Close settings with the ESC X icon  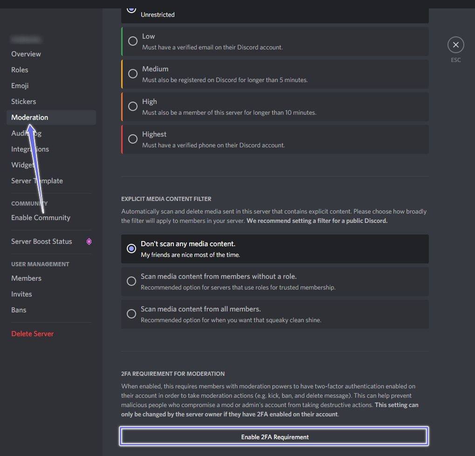[x=455, y=45]
